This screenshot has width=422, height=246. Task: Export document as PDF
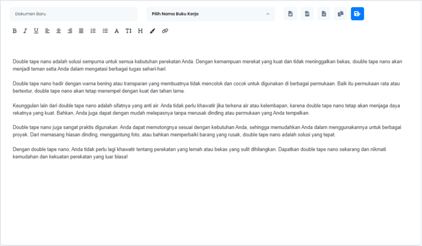[x=307, y=14]
